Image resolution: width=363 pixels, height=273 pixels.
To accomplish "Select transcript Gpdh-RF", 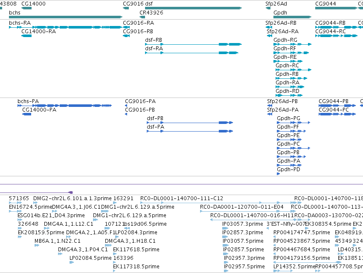I will (291, 53).
